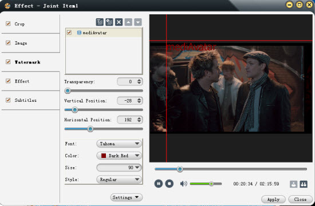Click the 00:20:34 / 02:15:59 time display
Image resolution: width=315 pixels, height=206 pixels.
[256, 184]
